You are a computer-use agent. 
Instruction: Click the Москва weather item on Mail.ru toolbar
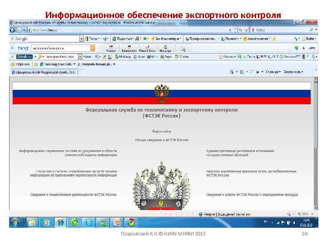click(x=291, y=57)
